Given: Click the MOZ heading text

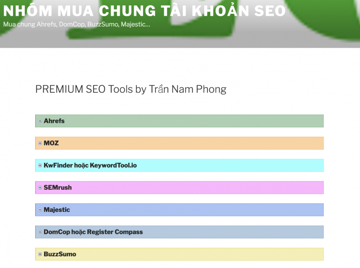Looking at the screenshot, I should tap(51, 143).
